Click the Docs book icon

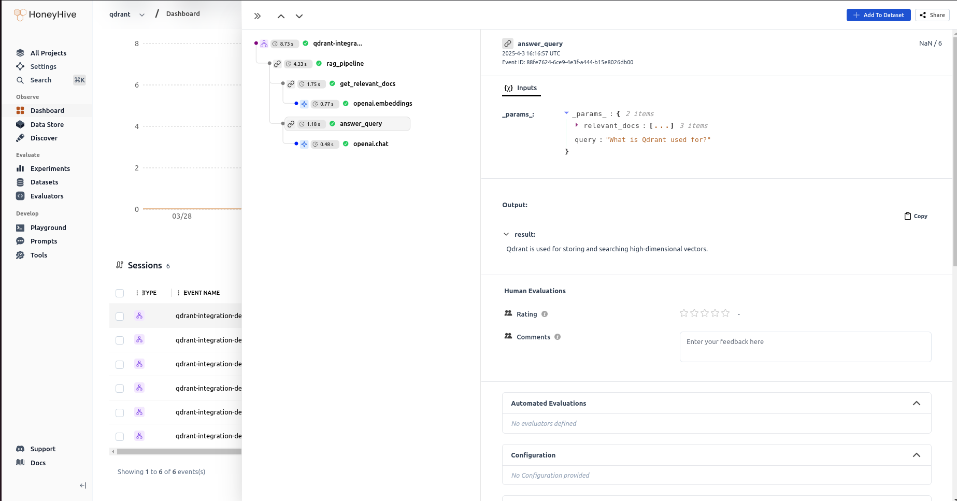[x=20, y=463]
